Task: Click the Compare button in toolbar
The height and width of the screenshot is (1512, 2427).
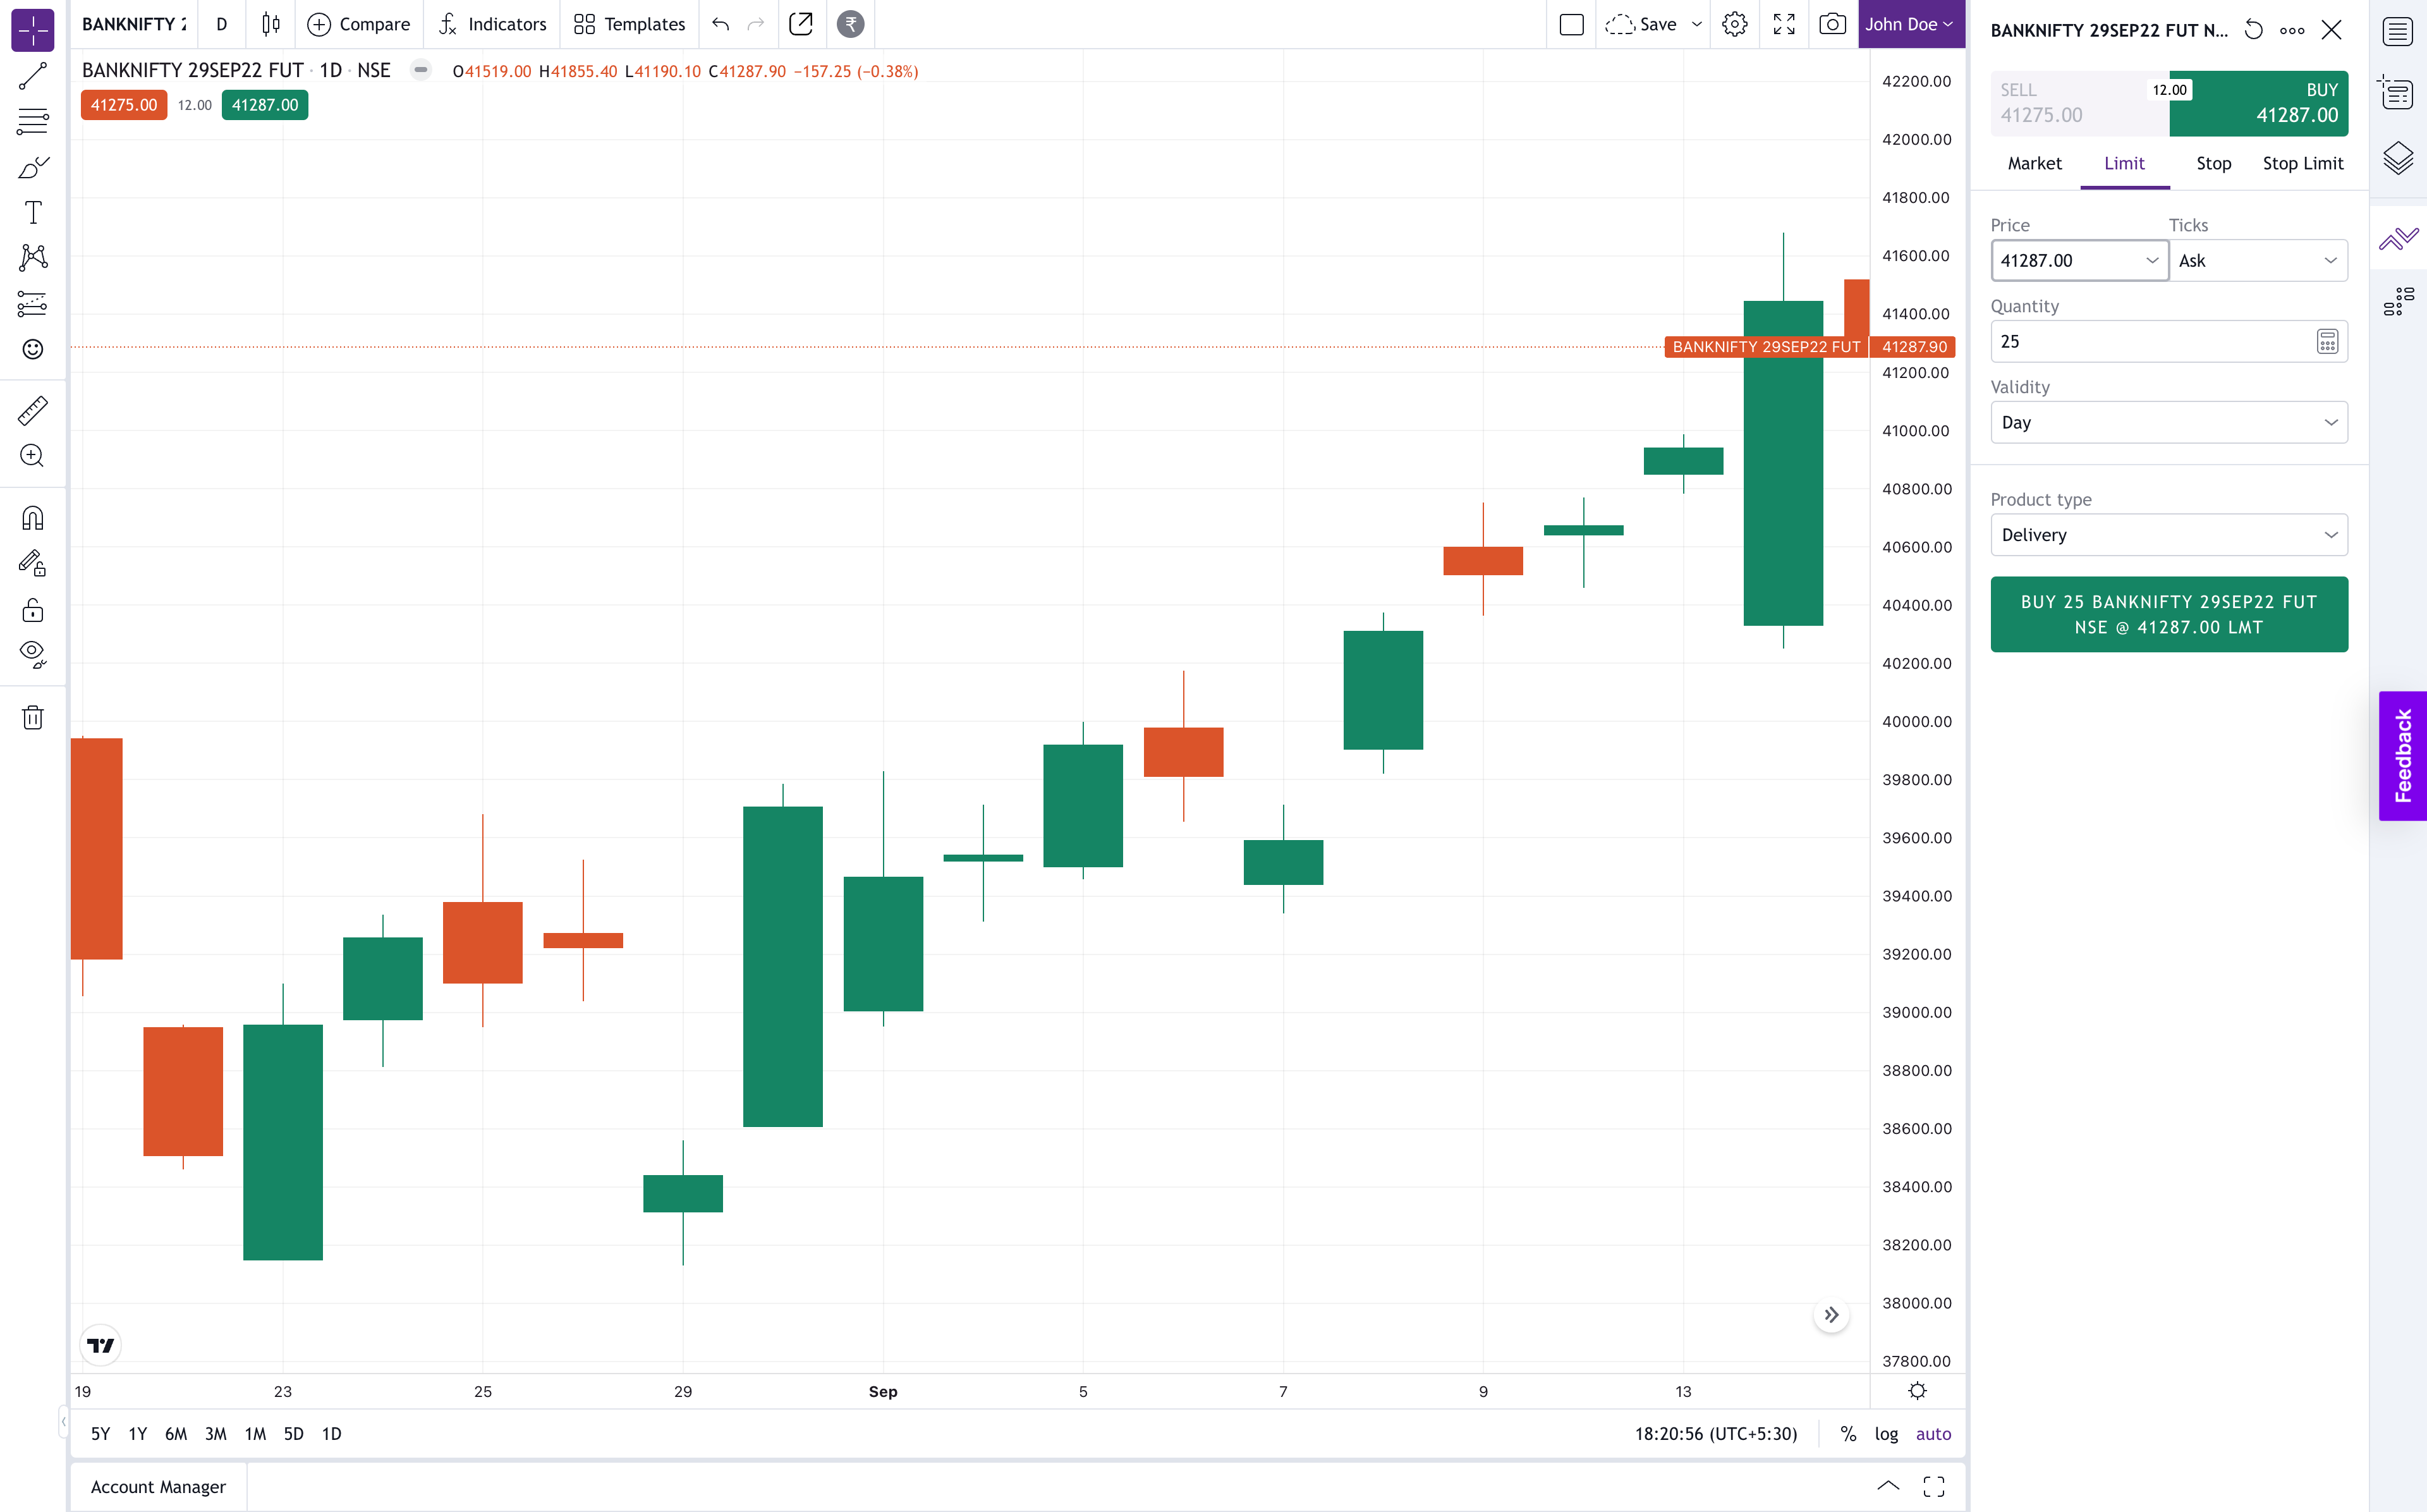Action: pyautogui.click(x=358, y=23)
